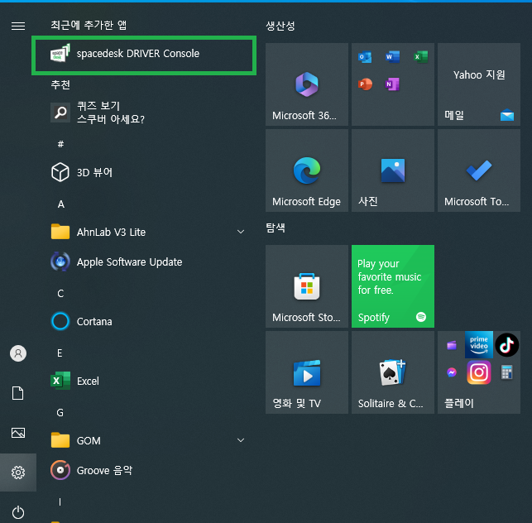Click the 추천 heading
The width and height of the screenshot is (532, 523).
pyautogui.click(x=60, y=84)
